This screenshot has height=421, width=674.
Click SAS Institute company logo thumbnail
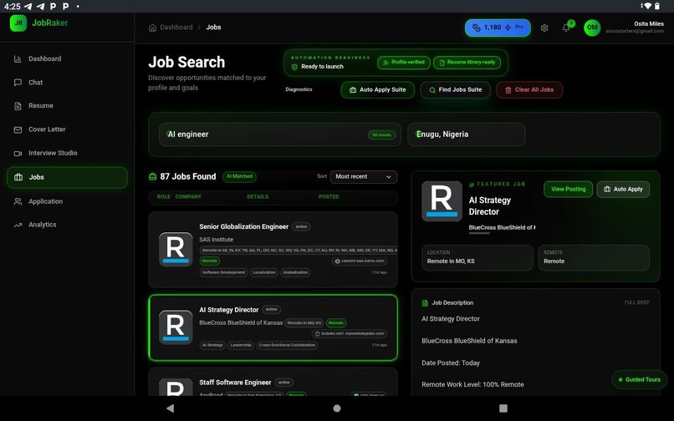pos(176,250)
